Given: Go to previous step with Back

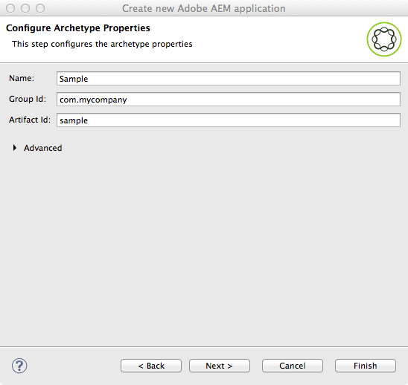Looking at the screenshot, I should [x=151, y=366].
